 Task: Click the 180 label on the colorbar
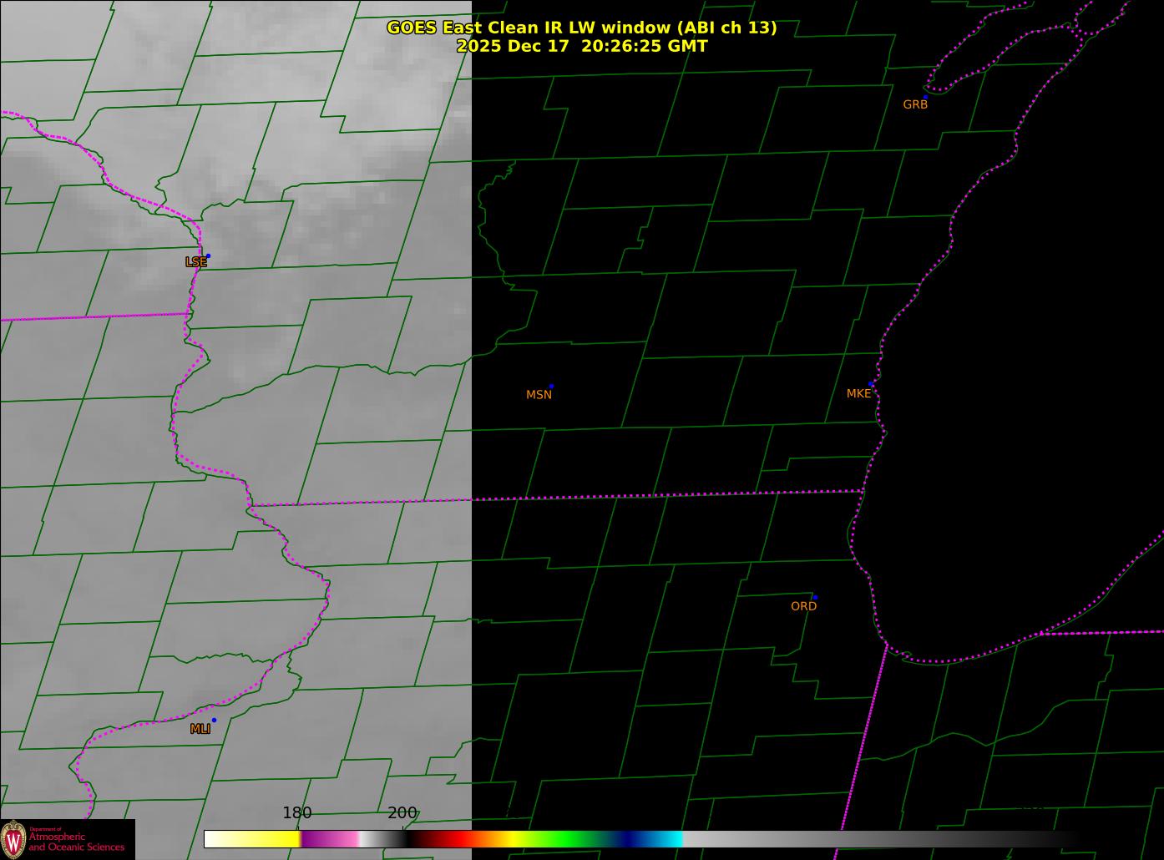(296, 812)
